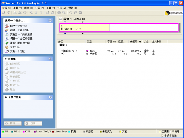The height and width of the screenshot is (138, 184).
Task: Click the Symantec logo
Action: coord(174,13)
